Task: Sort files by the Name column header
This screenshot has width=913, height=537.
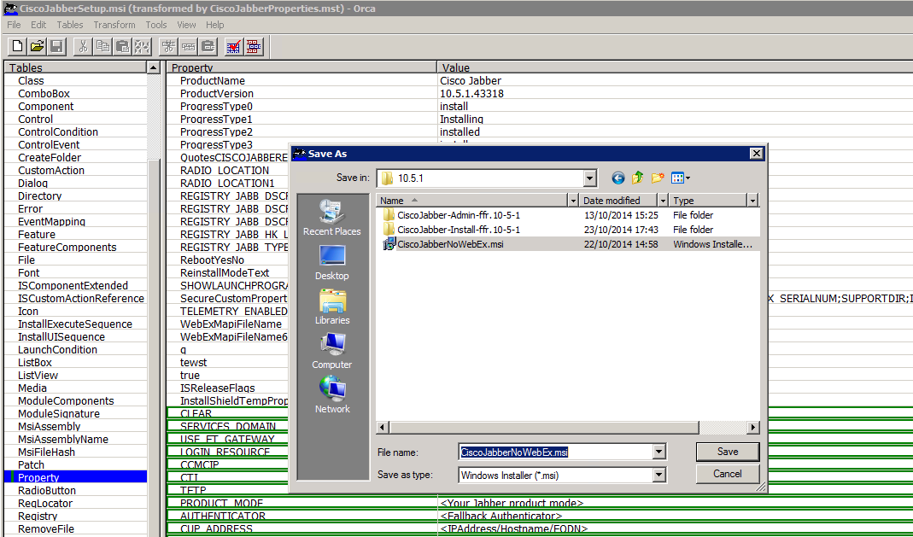Action: pyautogui.click(x=472, y=201)
